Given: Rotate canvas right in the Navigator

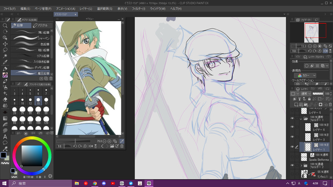Looking at the screenshot, I should 315,51.
